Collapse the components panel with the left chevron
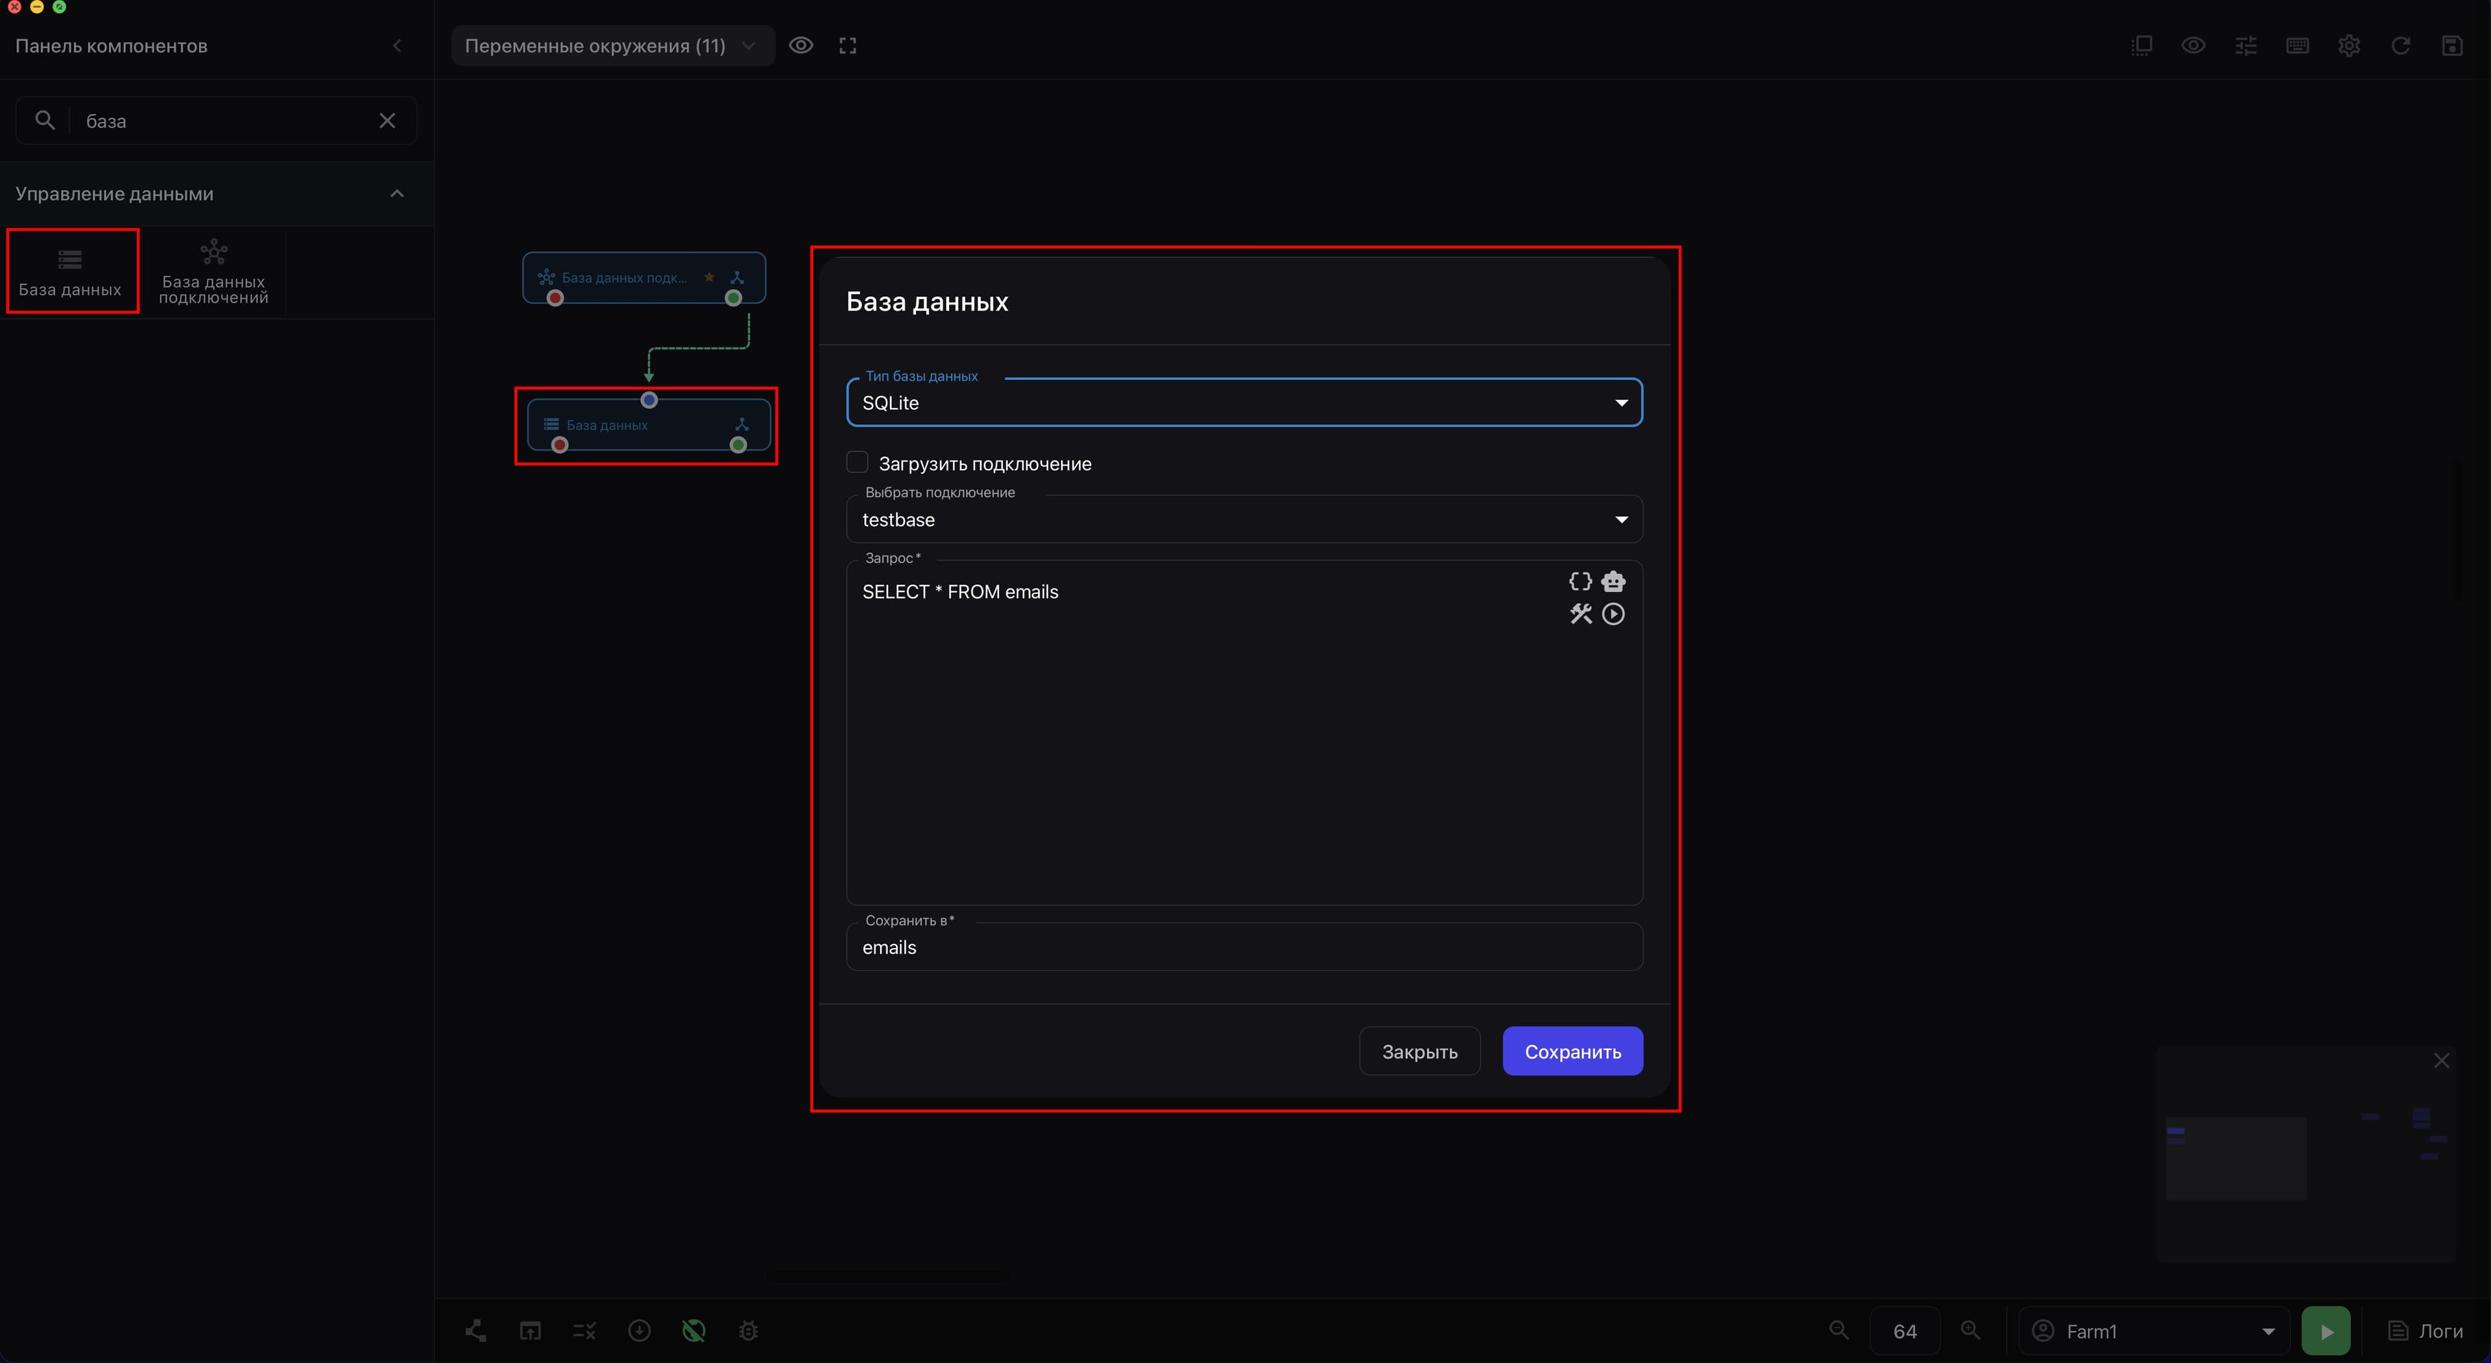Viewport: 2491px width, 1363px height. 396,45
